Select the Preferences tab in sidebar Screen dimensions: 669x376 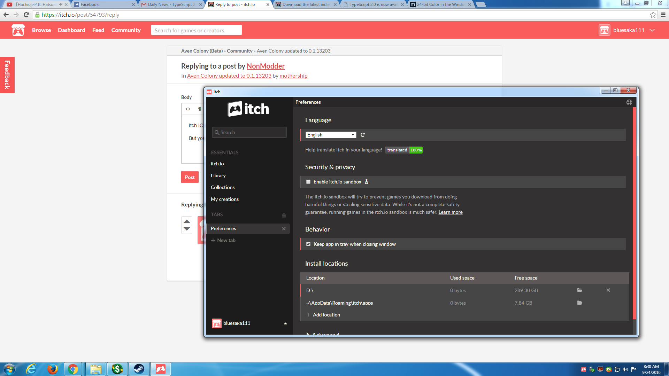[248, 229]
